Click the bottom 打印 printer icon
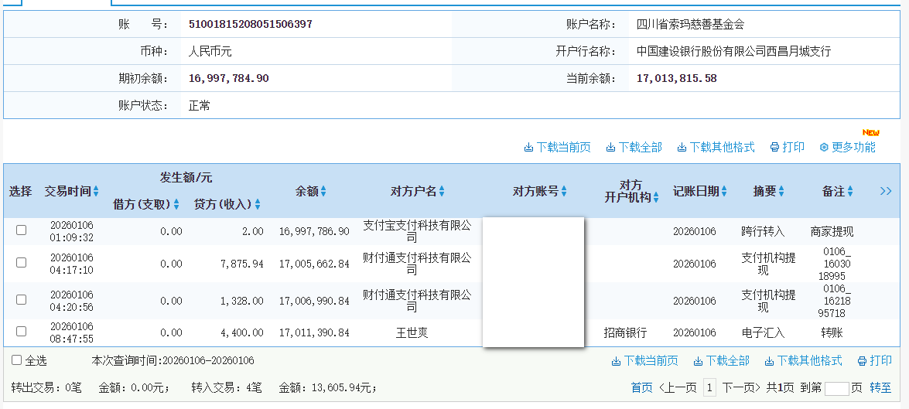 862,361
